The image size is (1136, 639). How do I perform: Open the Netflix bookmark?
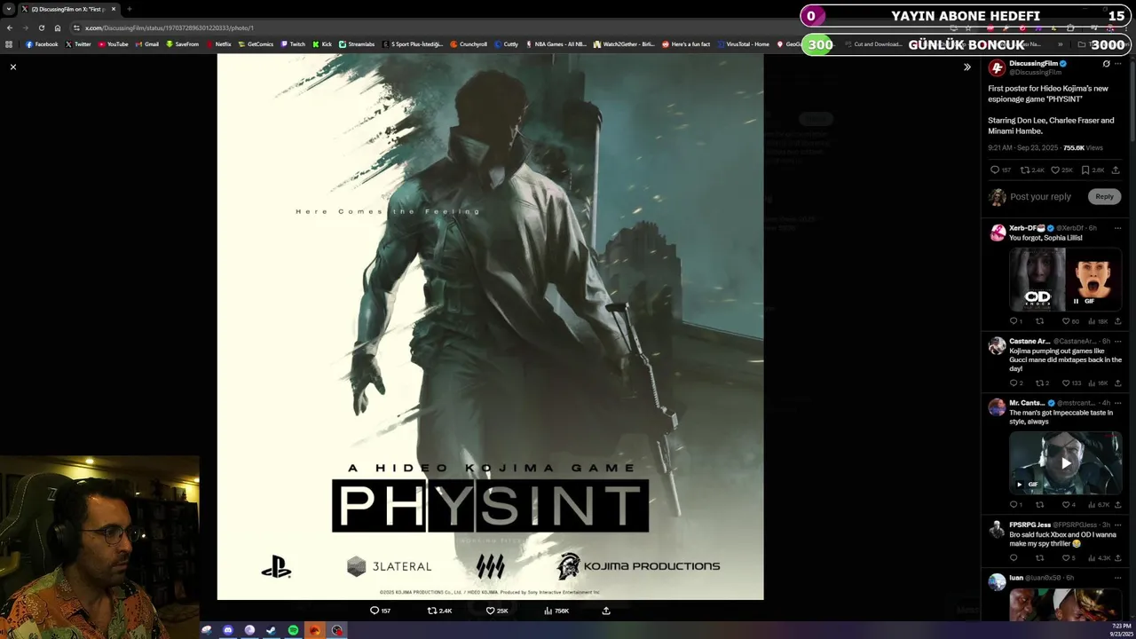(x=219, y=43)
